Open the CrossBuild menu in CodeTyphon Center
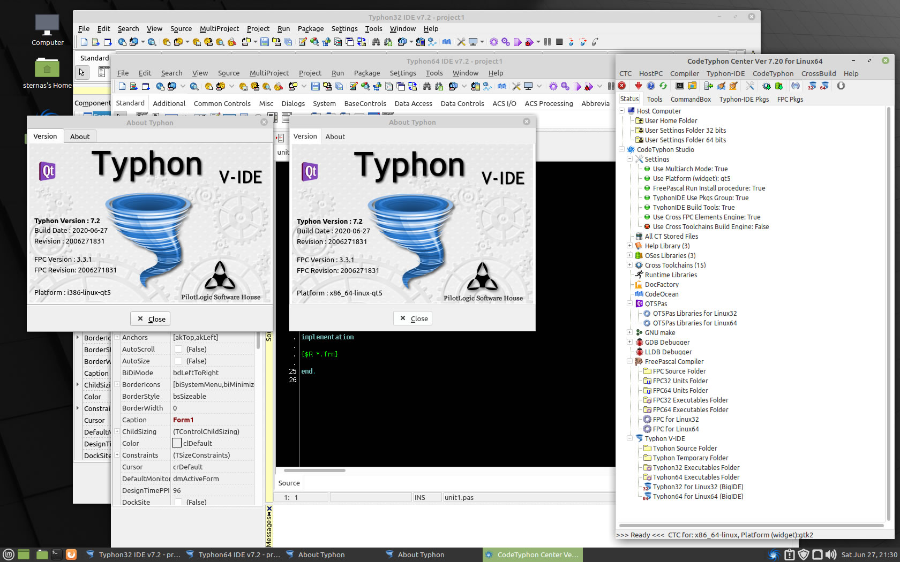The height and width of the screenshot is (562, 900). pyautogui.click(x=819, y=73)
